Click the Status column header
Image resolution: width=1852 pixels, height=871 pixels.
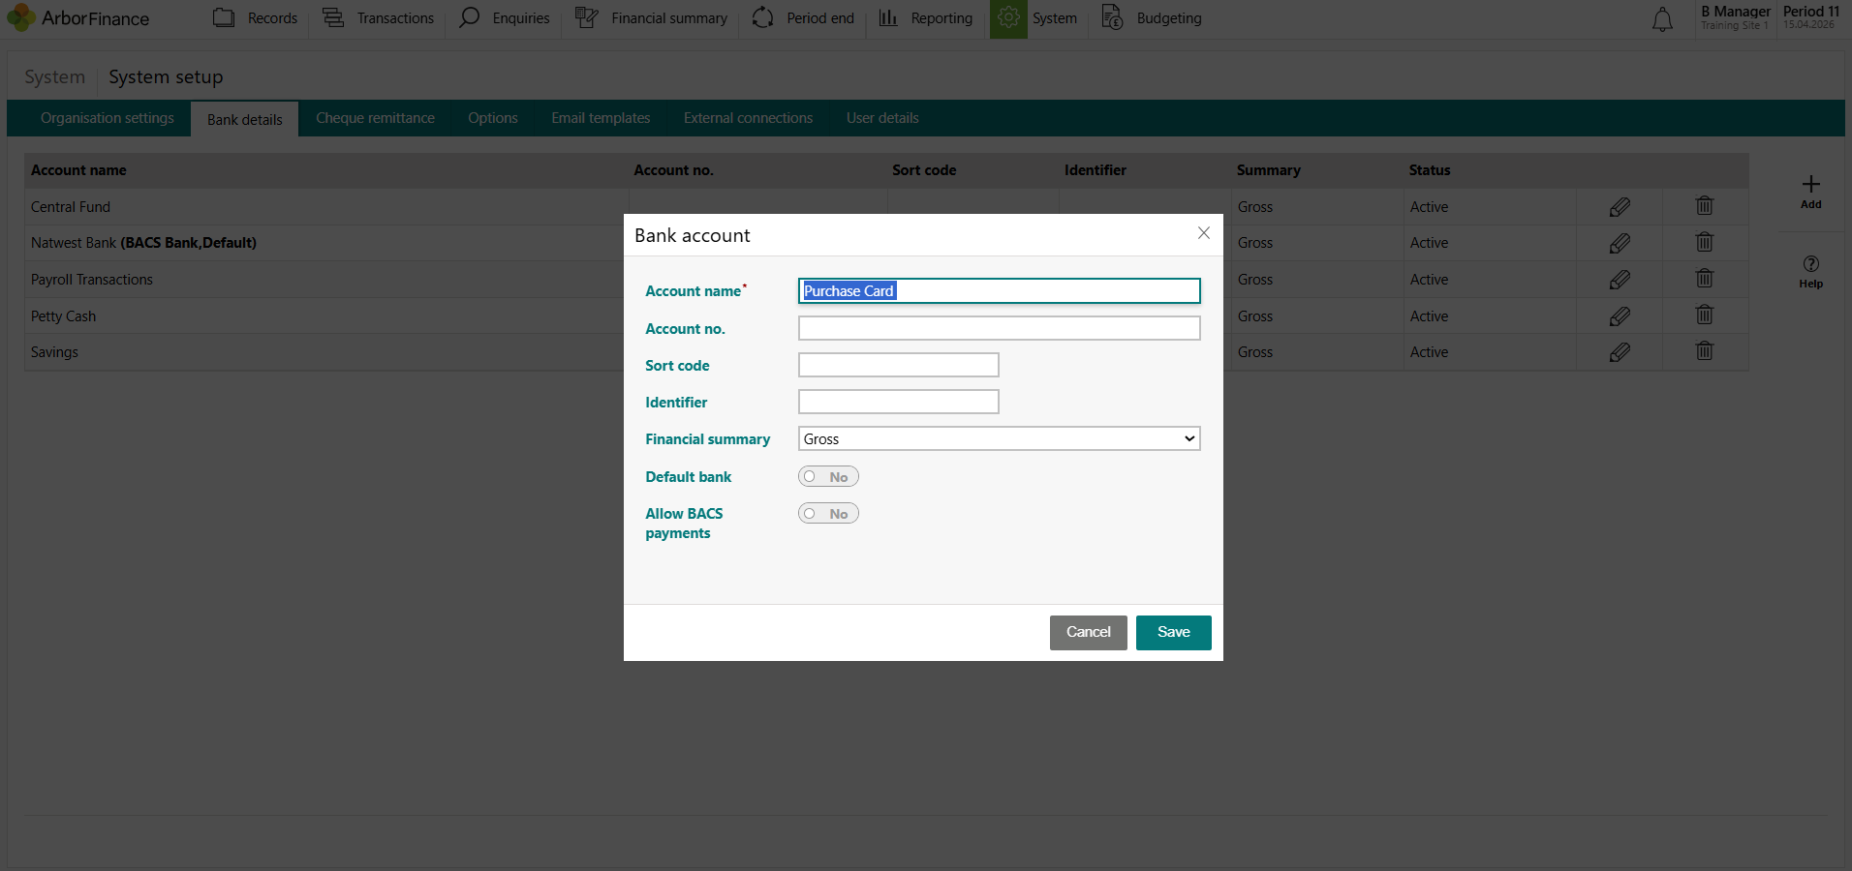tap(1429, 170)
